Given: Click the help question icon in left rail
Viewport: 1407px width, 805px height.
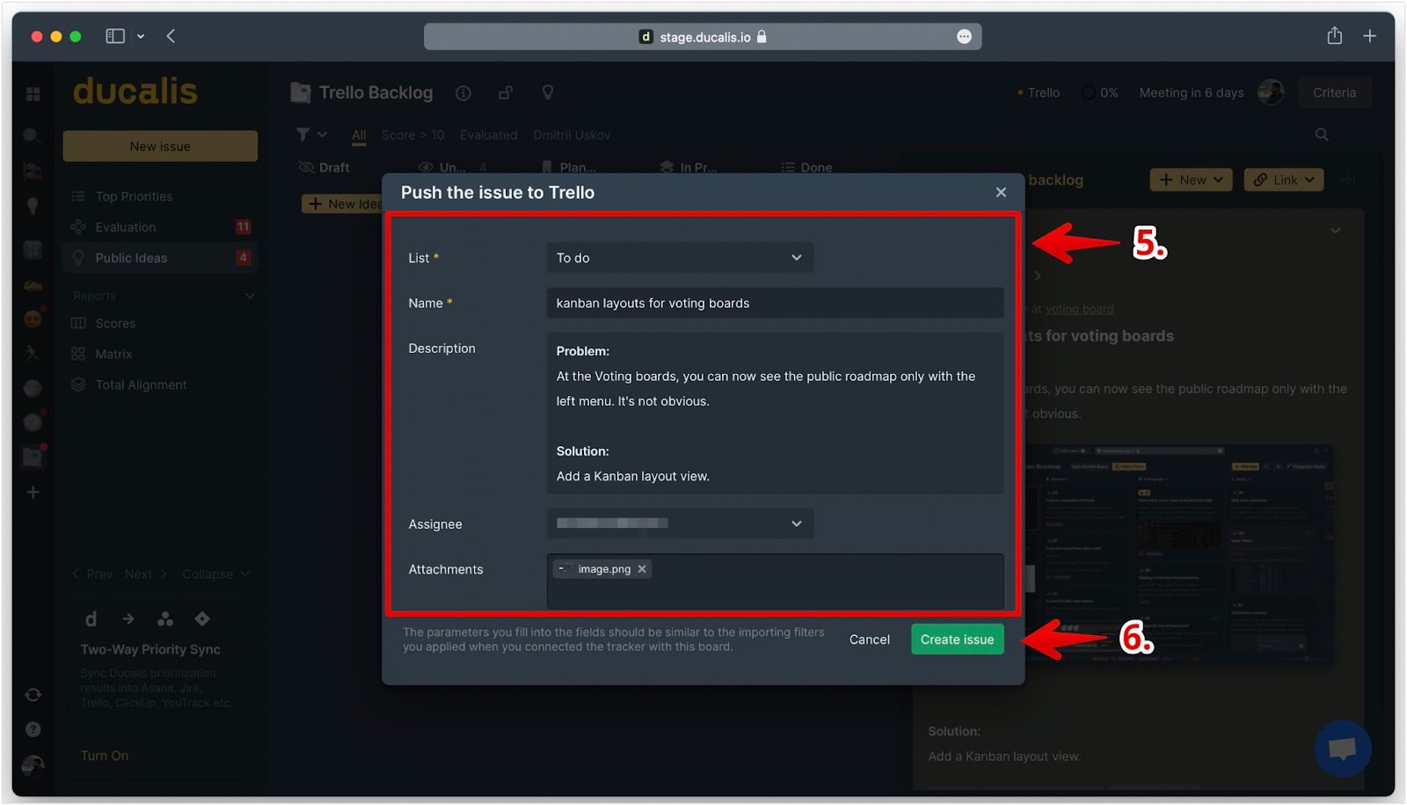Looking at the screenshot, I should point(33,729).
